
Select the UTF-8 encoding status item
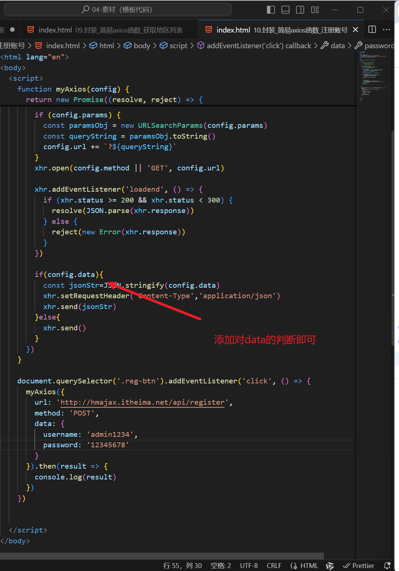[x=249, y=565]
